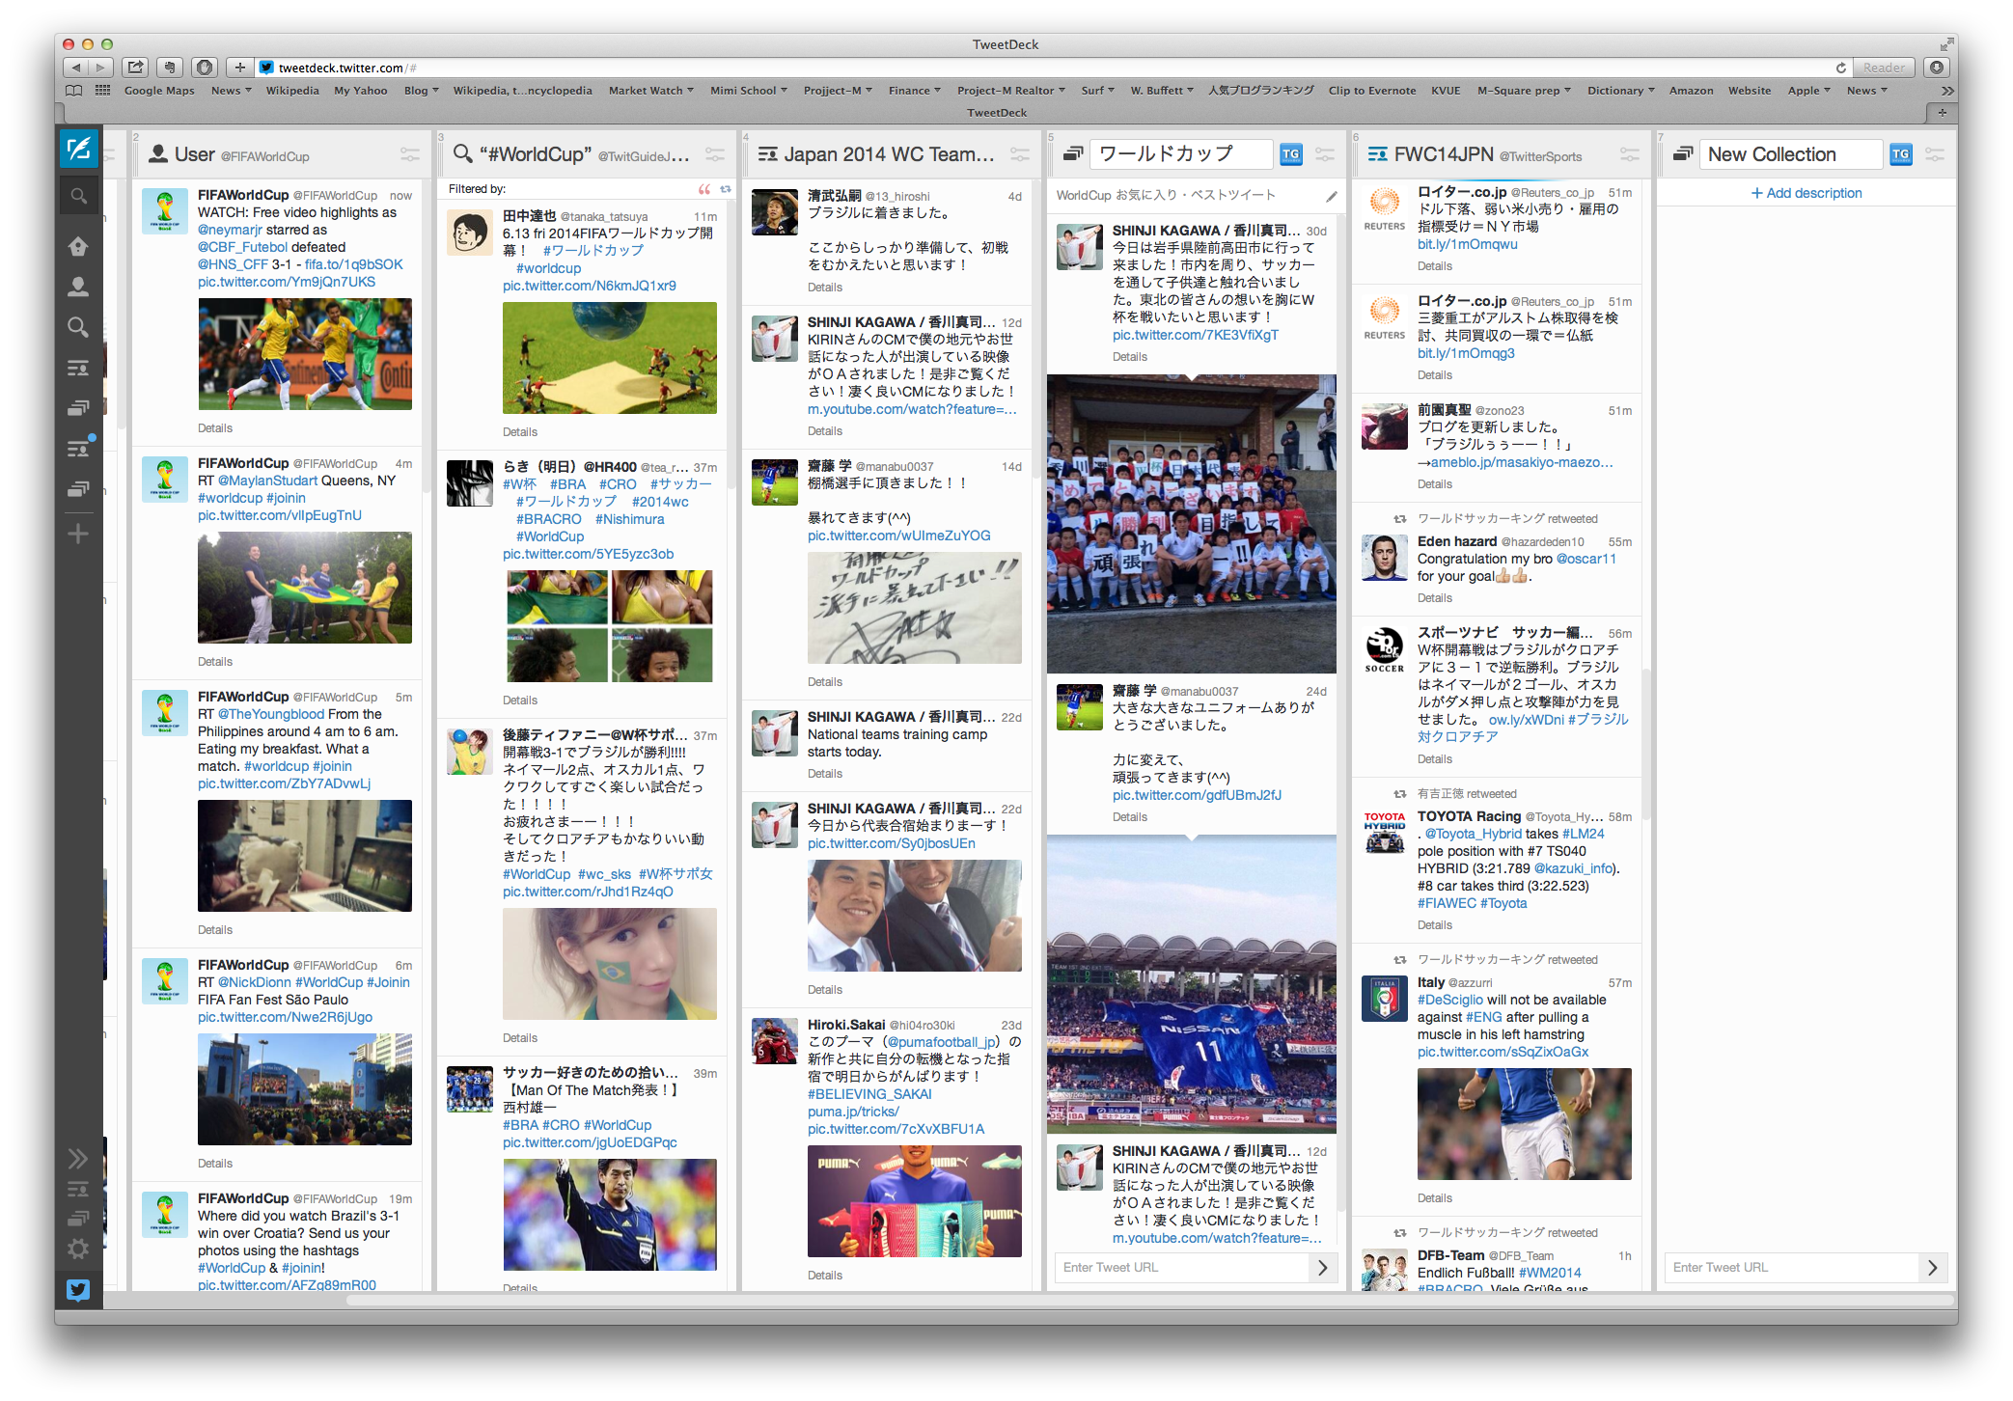2013x1401 pixels.
Task: Expand the sidebar with double-chevron icon
Action: (x=78, y=1158)
